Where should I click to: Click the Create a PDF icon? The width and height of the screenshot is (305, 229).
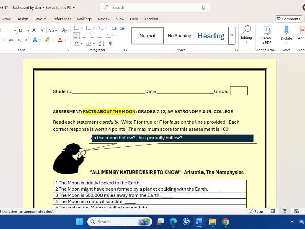(x=266, y=33)
